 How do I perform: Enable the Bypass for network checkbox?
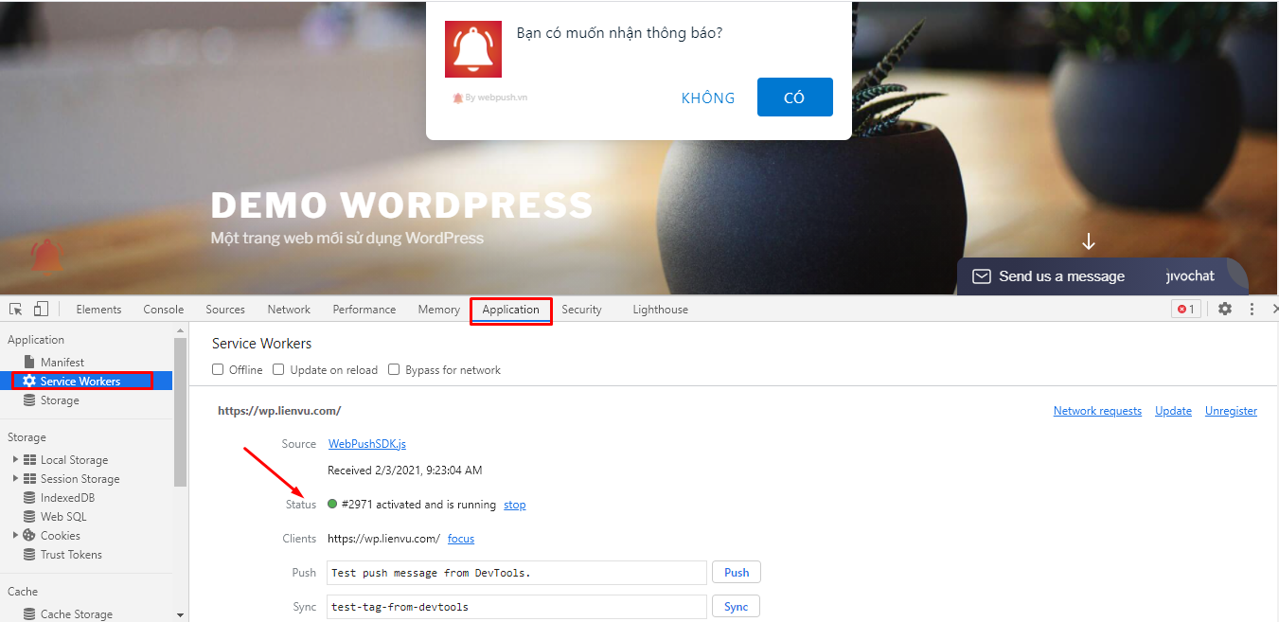tap(394, 370)
